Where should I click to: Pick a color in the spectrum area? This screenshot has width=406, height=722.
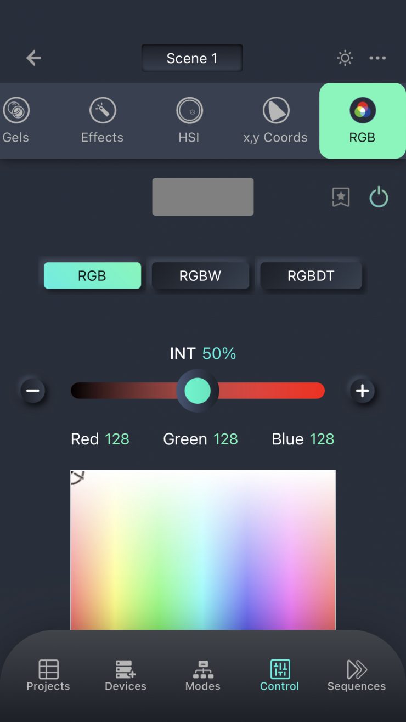tap(203, 550)
